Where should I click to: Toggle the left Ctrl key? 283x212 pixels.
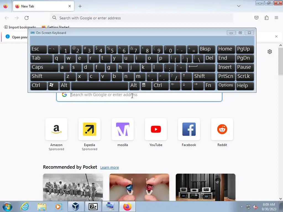point(39,86)
